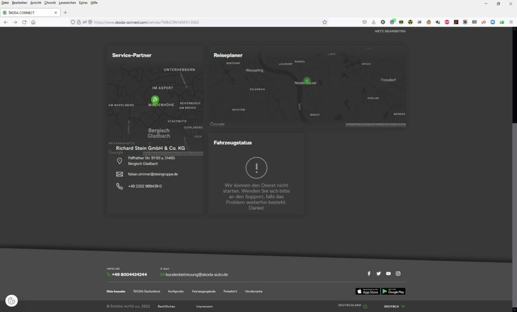This screenshot has height=312, width=517.
Task: Open tracking protection shield panel
Action: (73, 22)
